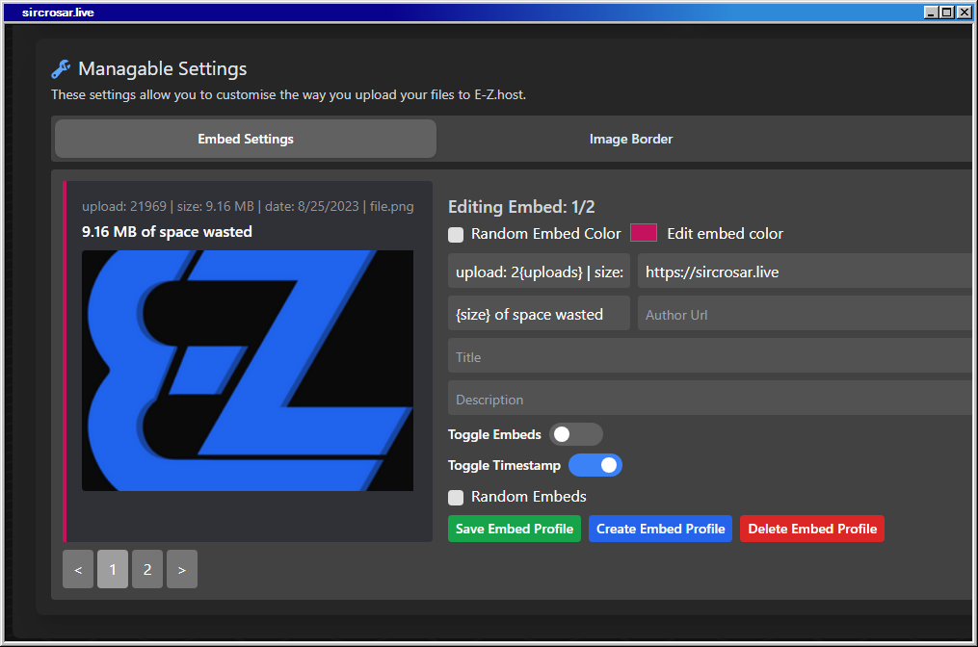This screenshot has width=978, height=647.
Task: Click the wrench icon beside Managable Settings
Action: (61, 69)
